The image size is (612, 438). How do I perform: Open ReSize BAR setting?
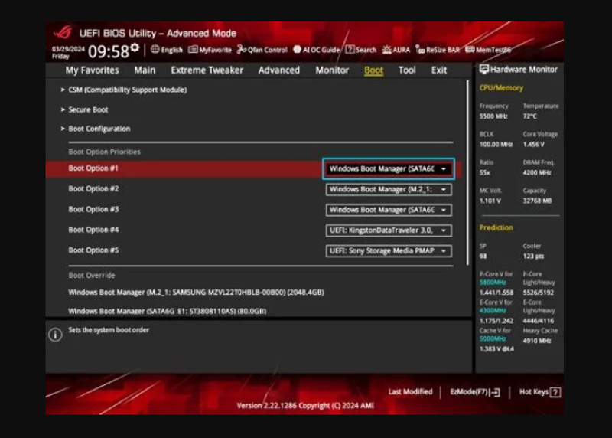coord(438,50)
